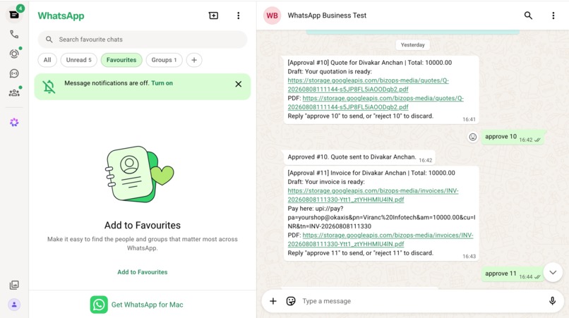Screen dimensions: 569x318
Task: Open the attach plus menu
Action: (273, 301)
